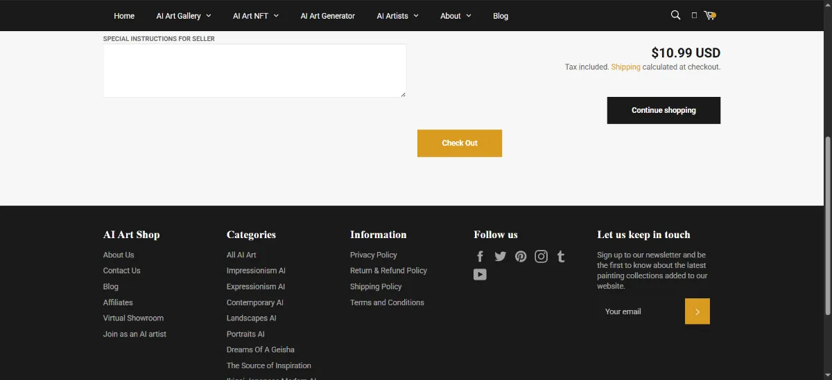The width and height of the screenshot is (832, 380).
Task: Open The Source of Inspiration category
Action: pyautogui.click(x=269, y=366)
